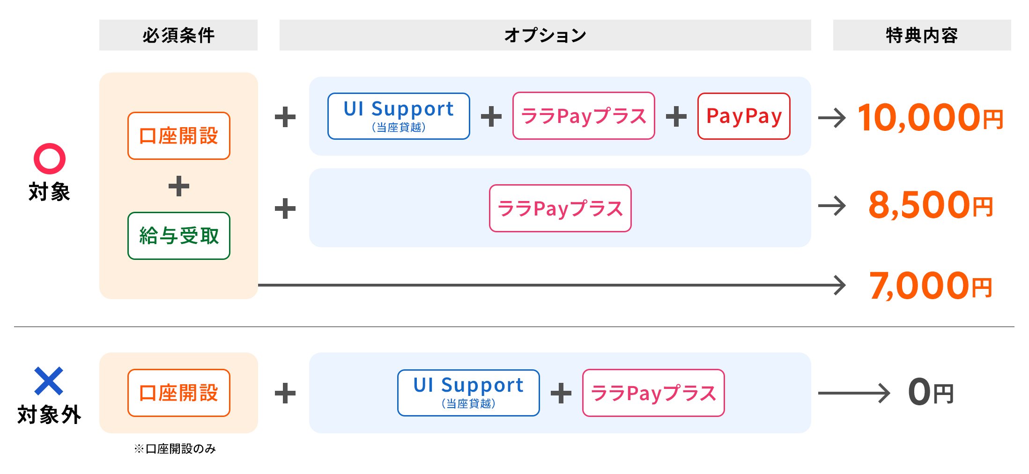Click the green 給与受取 badge
The height and width of the screenshot is (474, 1029).
[179, 236]
